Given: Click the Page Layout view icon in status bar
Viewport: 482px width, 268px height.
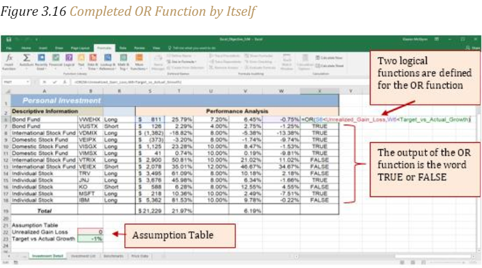Looking at the screenshot, I should coord(413,263).
